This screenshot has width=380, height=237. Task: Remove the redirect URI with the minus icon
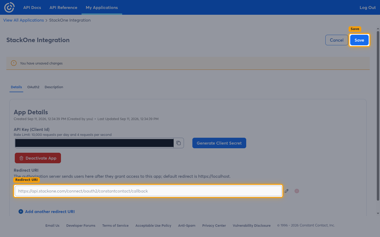coord(297,191)
